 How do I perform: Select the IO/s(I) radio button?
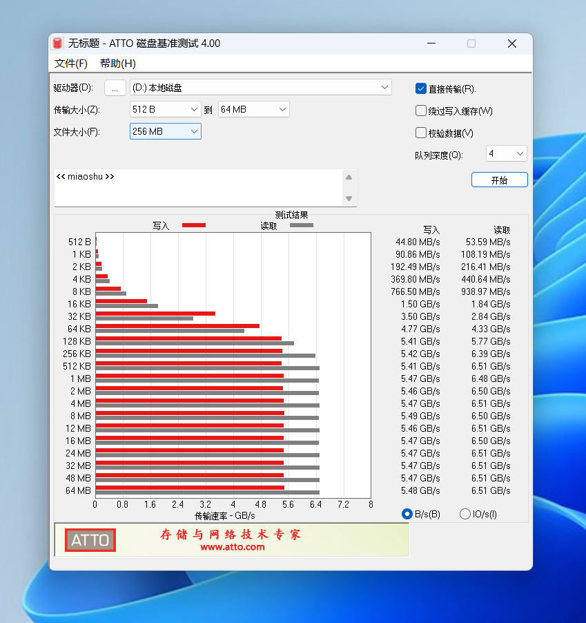click(465, 514)
